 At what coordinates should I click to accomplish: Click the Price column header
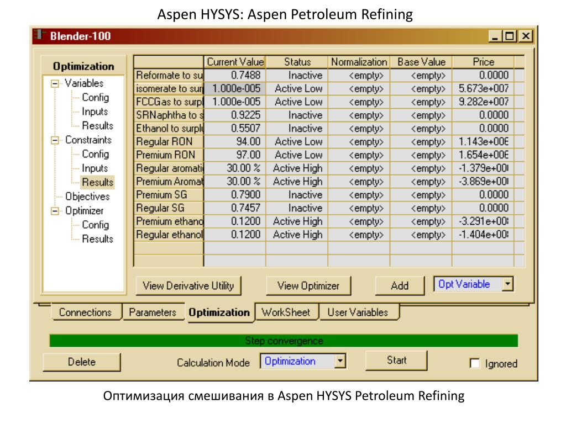pos(483,62)
